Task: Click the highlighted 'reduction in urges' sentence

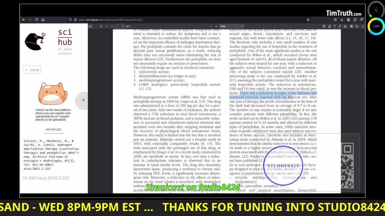Action: coord(273,95)
